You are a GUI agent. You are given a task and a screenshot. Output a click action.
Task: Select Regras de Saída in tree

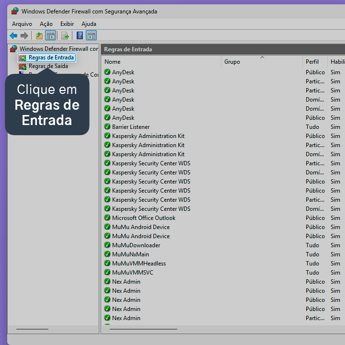point(48,66)
